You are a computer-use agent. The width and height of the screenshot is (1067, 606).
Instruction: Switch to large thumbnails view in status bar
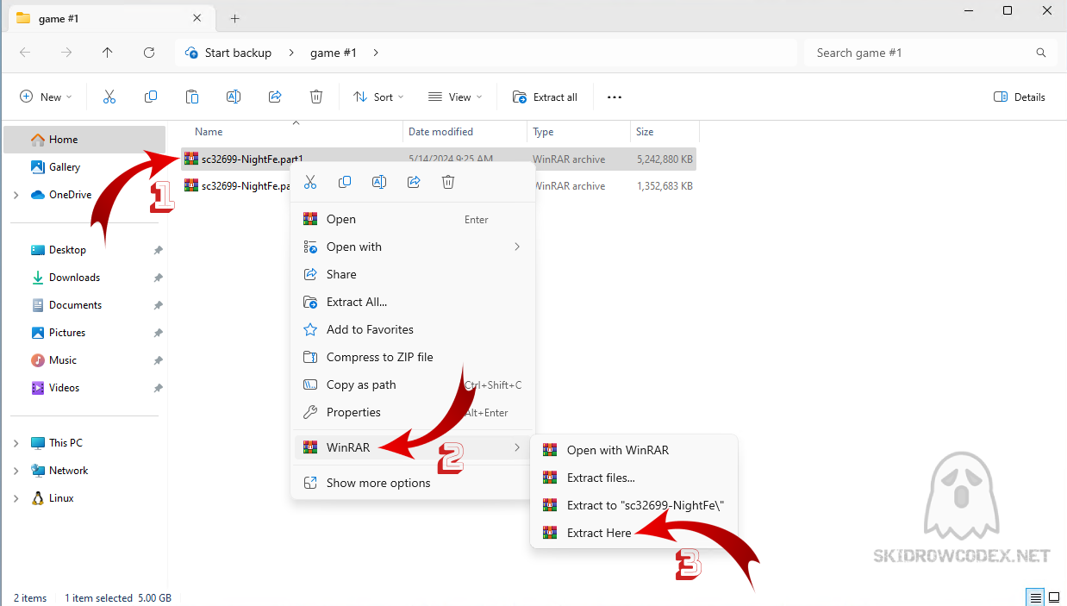click(x=1053, y=597)
